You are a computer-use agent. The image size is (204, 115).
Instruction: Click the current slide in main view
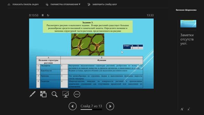pyautogui.click(x=91, y=54)
